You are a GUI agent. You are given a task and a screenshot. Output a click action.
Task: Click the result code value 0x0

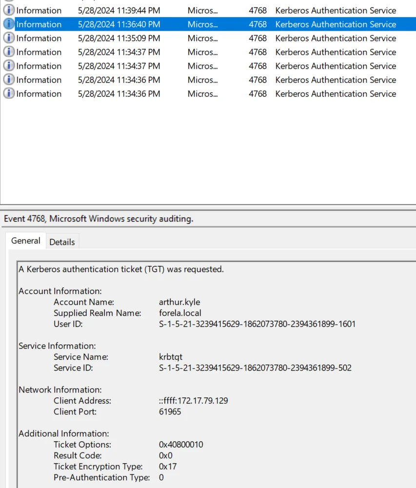(x=165, y=455)
